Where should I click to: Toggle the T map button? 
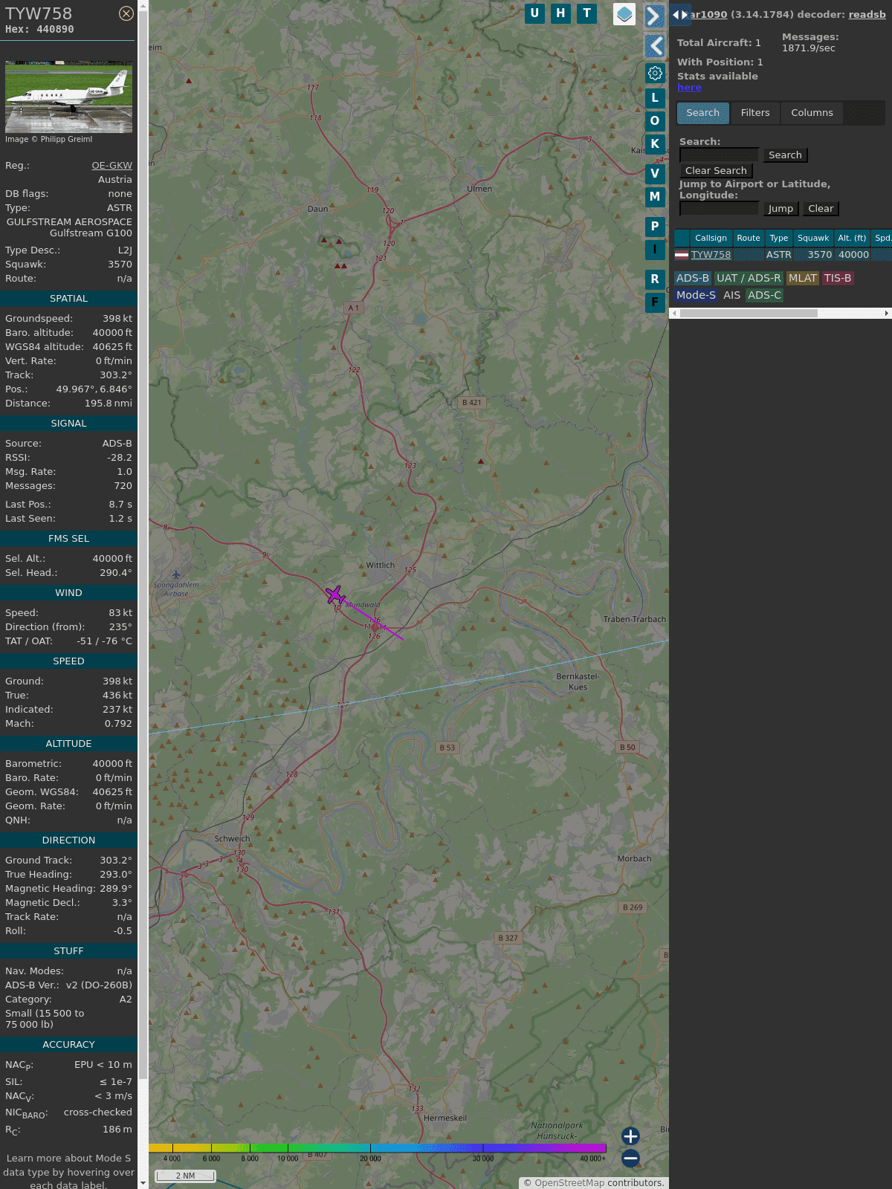point(587,13)
